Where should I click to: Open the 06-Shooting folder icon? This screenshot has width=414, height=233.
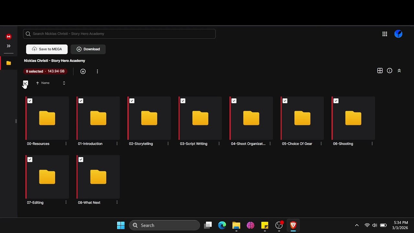pos(353,118)
